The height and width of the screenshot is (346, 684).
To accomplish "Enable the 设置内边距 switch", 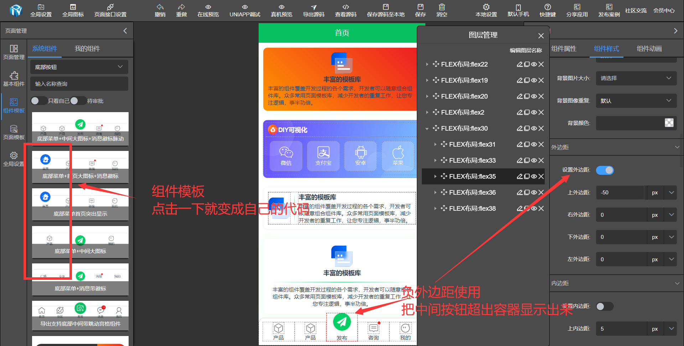I will point(605,306).
